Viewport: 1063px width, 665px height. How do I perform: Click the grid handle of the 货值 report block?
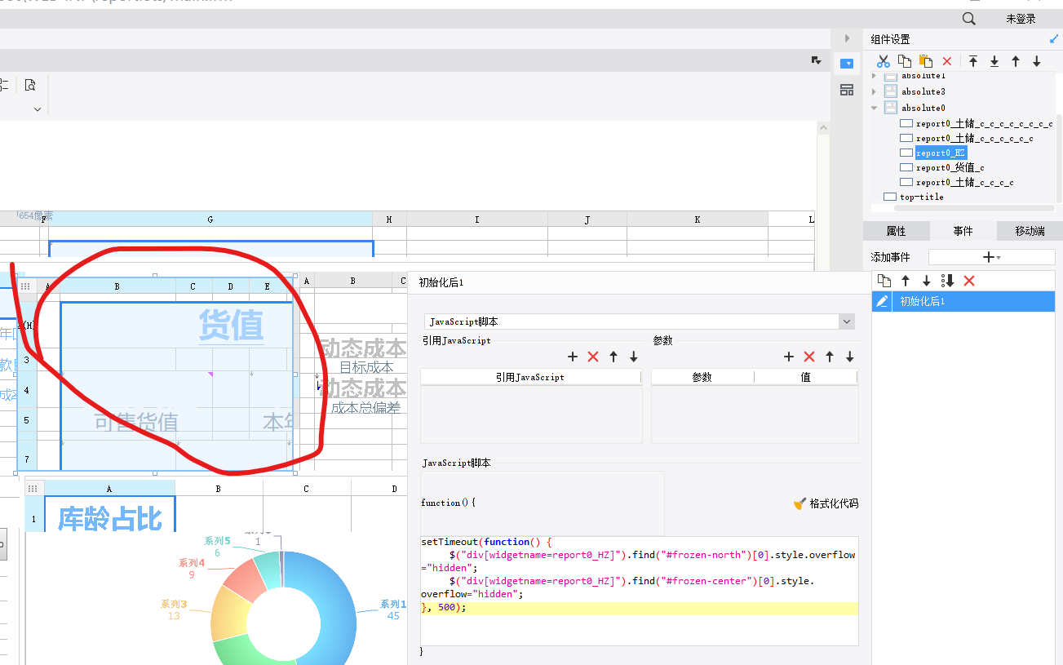click(x=25, y=286)
